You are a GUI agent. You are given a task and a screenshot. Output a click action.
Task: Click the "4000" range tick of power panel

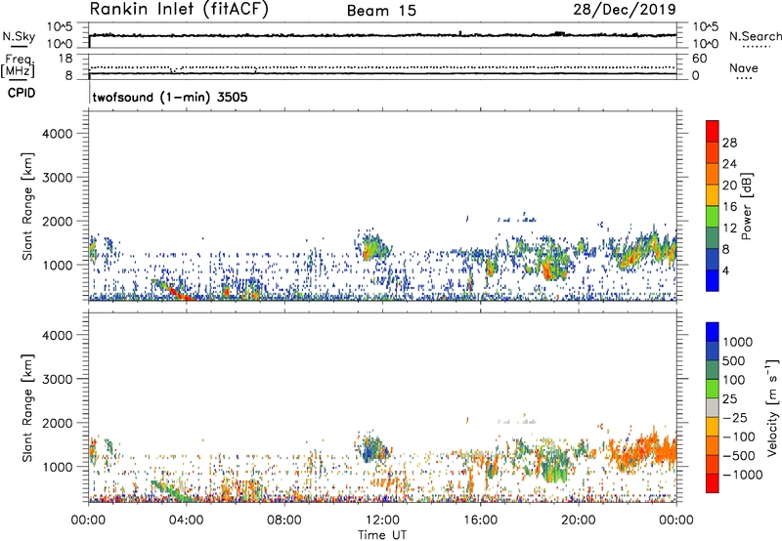coord(58,134)
